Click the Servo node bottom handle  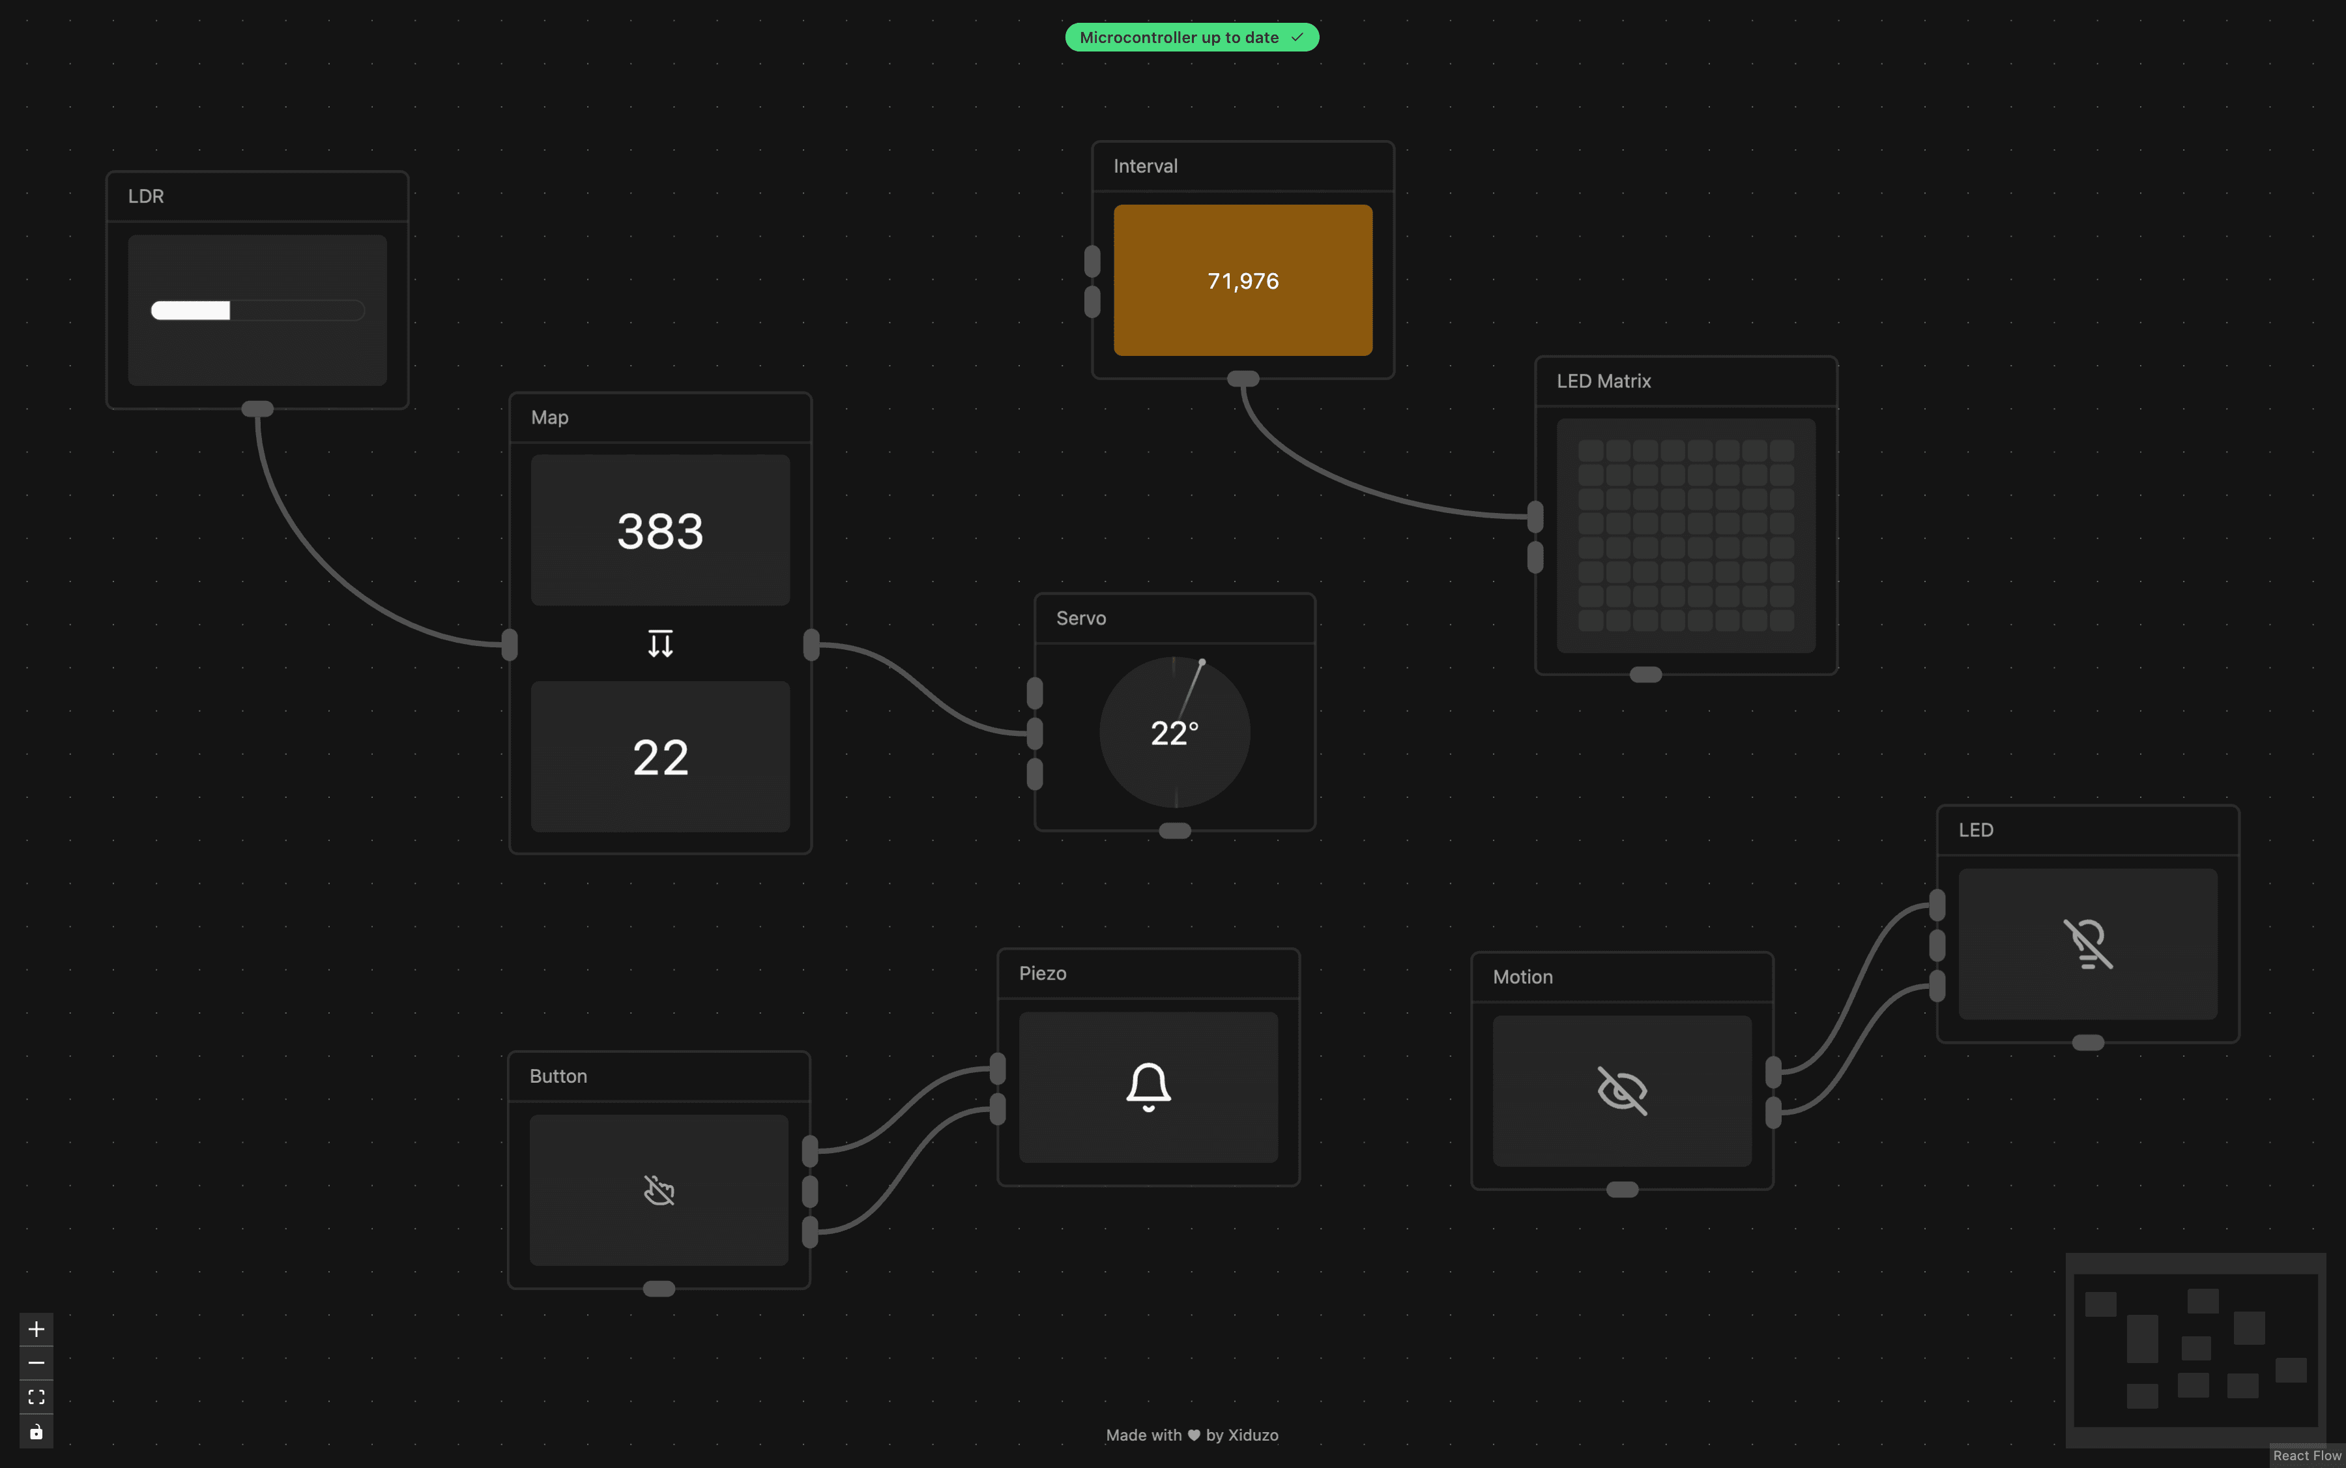pyautogui.click(x=1174, y=831)
